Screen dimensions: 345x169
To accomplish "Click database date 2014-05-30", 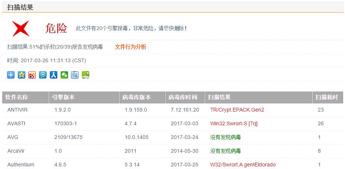I will pos(184,151).
